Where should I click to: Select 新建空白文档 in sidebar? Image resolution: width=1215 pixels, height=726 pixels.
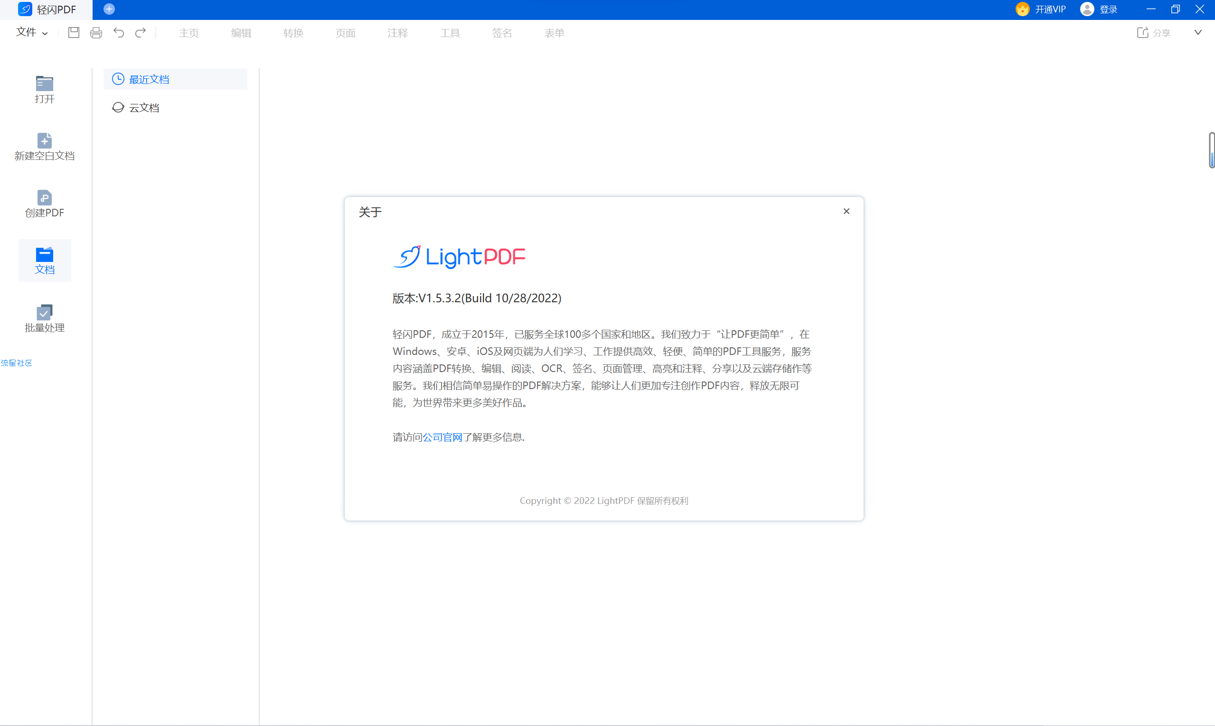point(45,147)
